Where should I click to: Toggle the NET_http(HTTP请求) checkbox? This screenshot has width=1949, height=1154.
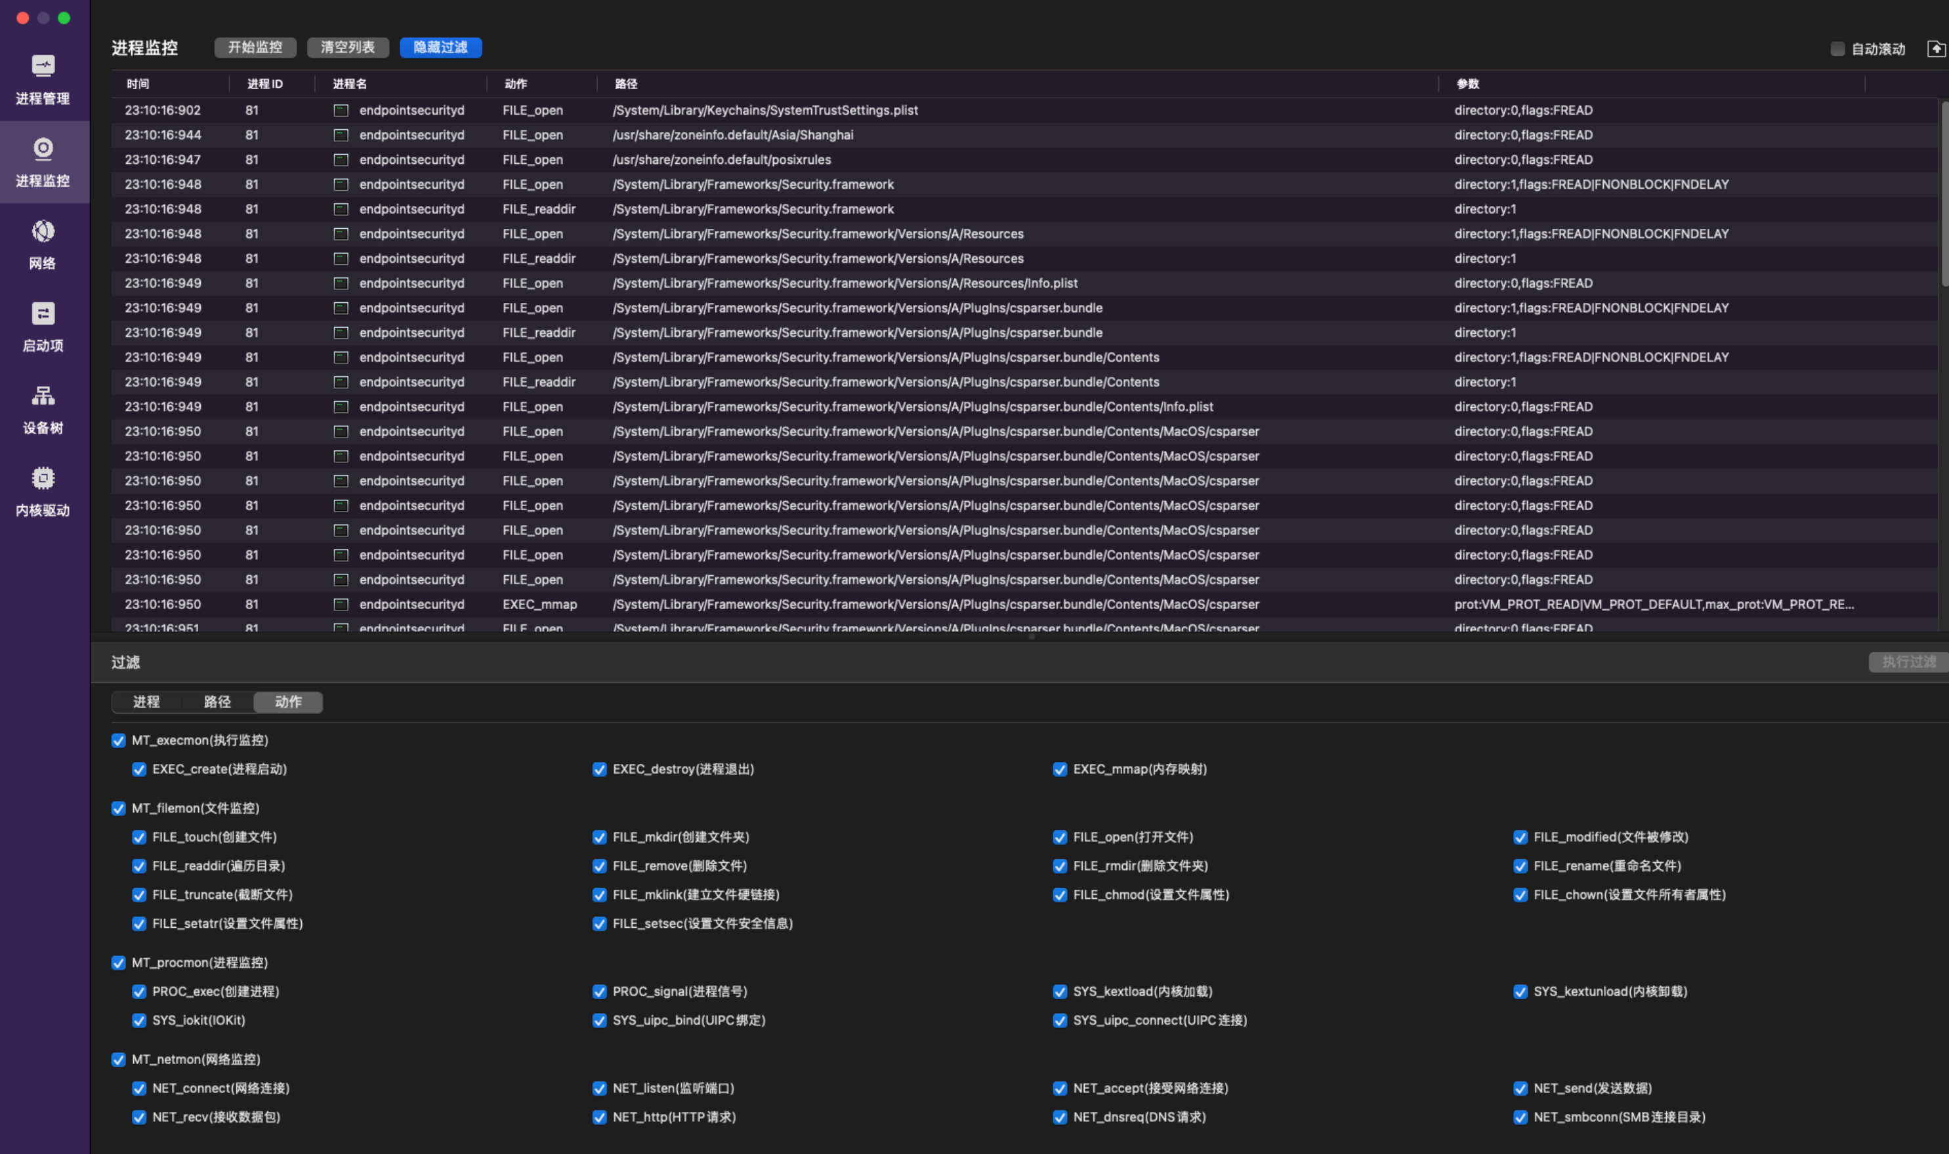point(599,1117)
